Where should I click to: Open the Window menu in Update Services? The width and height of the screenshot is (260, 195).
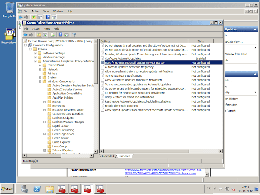(58, 11)
